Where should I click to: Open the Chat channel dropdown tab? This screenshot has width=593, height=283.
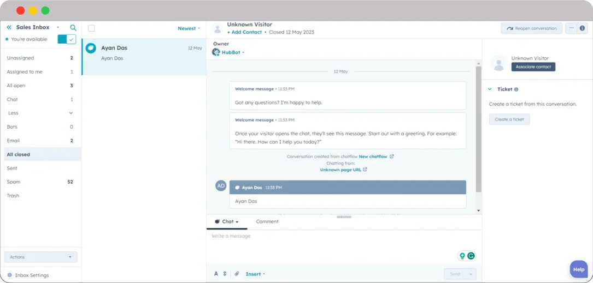226,221
